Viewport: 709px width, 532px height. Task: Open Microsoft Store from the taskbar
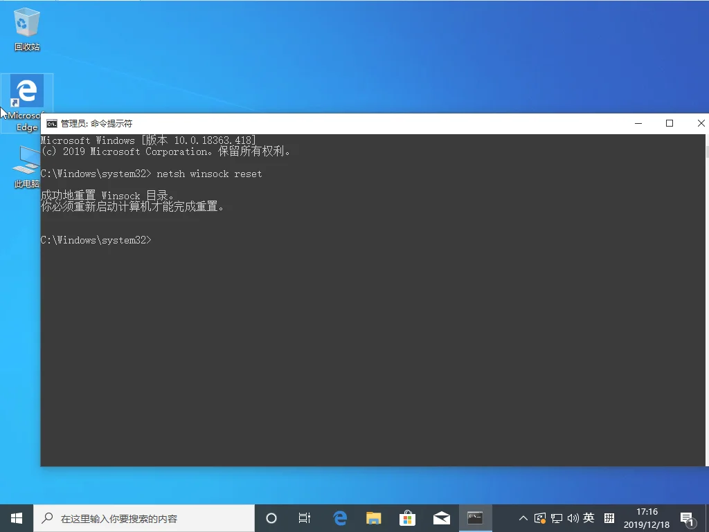tap(407, 518)
